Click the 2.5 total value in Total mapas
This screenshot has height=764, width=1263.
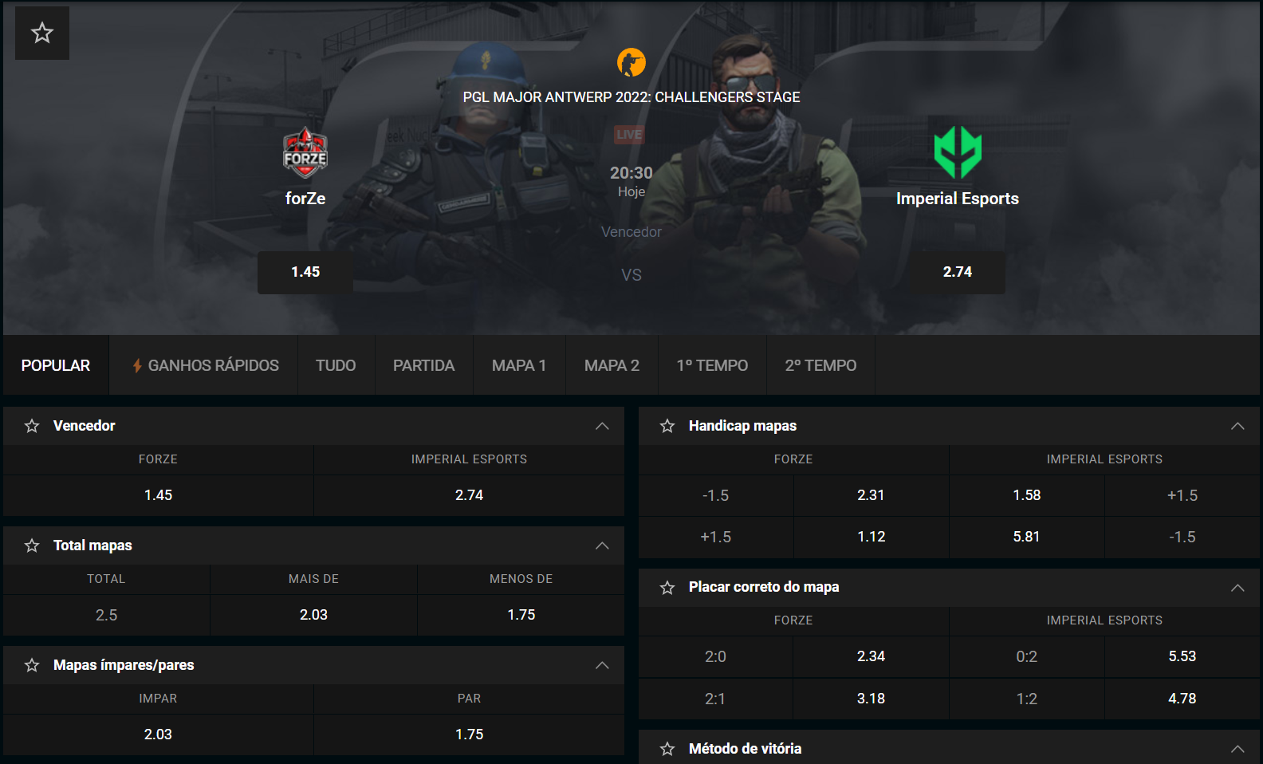coord(106,615)
